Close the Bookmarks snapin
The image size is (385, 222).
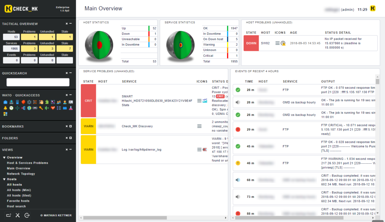click(67, 126)
